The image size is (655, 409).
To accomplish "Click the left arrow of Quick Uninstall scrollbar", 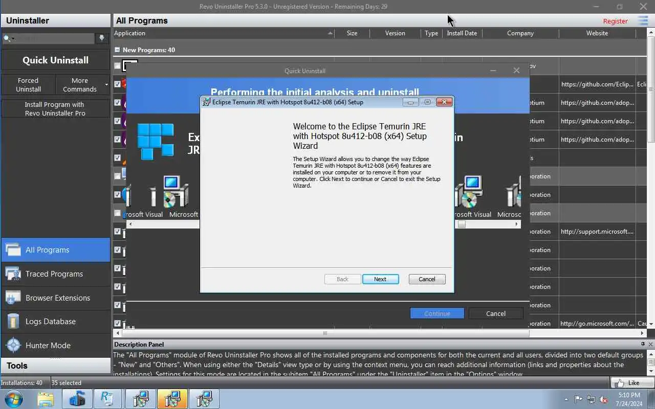I will pos(130,224).
